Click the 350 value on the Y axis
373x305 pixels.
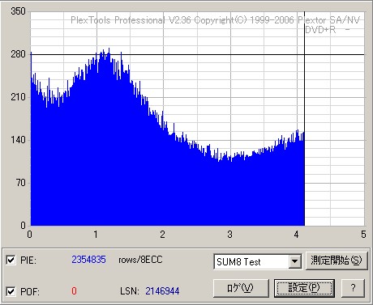coord(19,11)
